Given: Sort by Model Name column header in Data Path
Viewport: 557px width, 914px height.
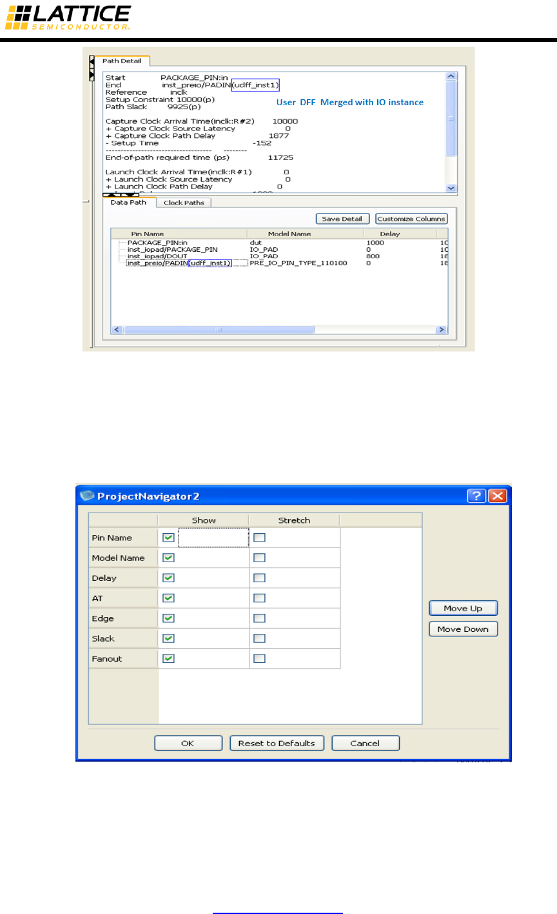Looking at the screenshot, I should pyautogui.click(x=305, y=234).
